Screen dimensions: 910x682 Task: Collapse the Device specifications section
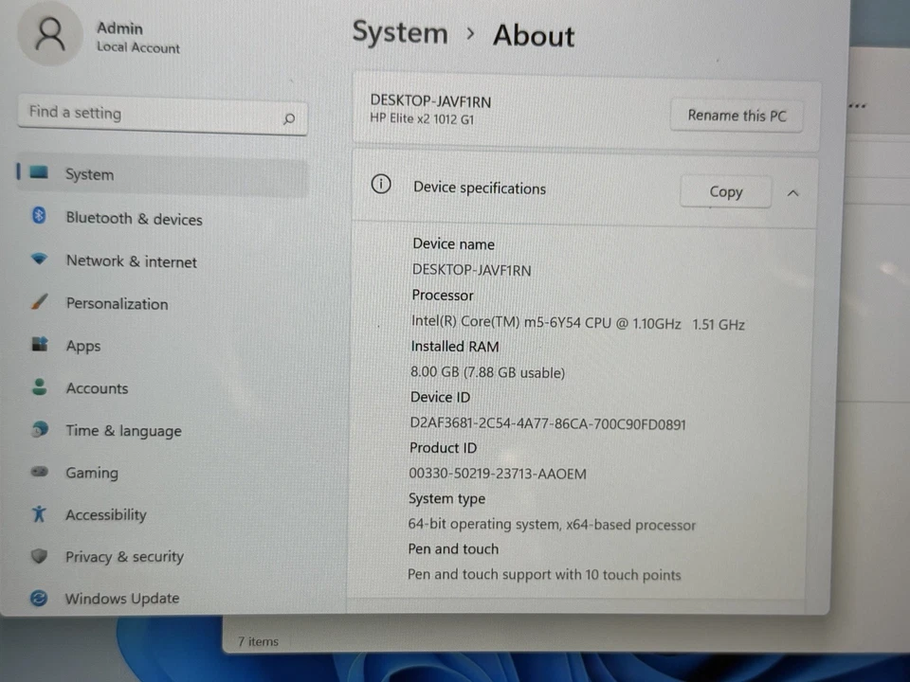pyautogui.click(x=793, y=193)
